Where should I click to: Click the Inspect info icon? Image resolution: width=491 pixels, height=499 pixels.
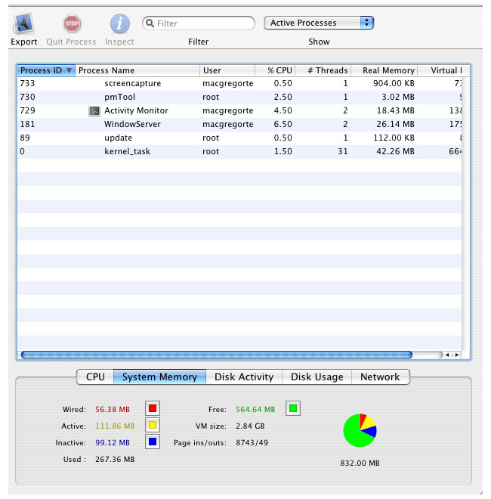click(119, 24)
